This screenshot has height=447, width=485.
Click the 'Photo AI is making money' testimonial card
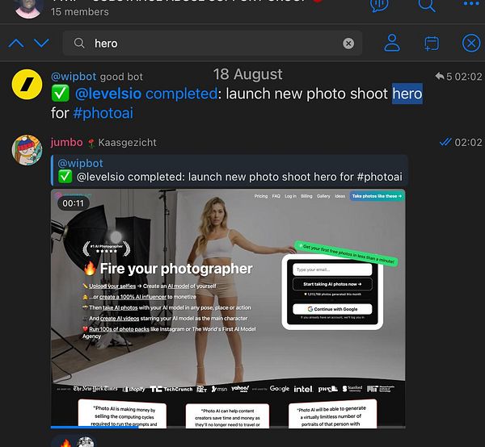pyautogui.click(x=122, y=414)
